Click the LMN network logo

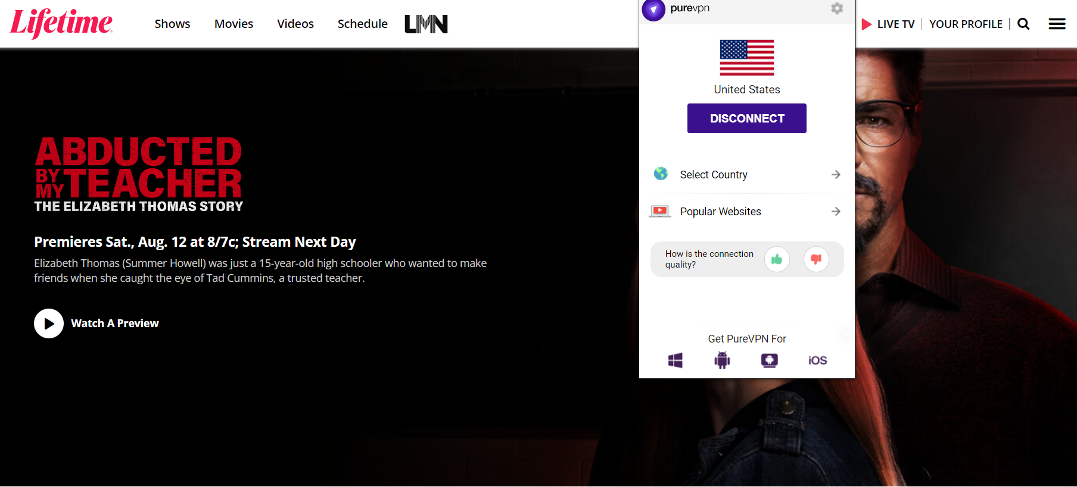click(x=426, y=24)
